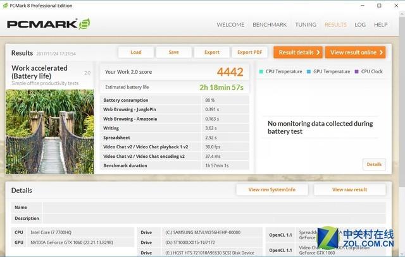
Task: Click the CPU Clock purple legend swatch
Action: (x=357, y=71)
